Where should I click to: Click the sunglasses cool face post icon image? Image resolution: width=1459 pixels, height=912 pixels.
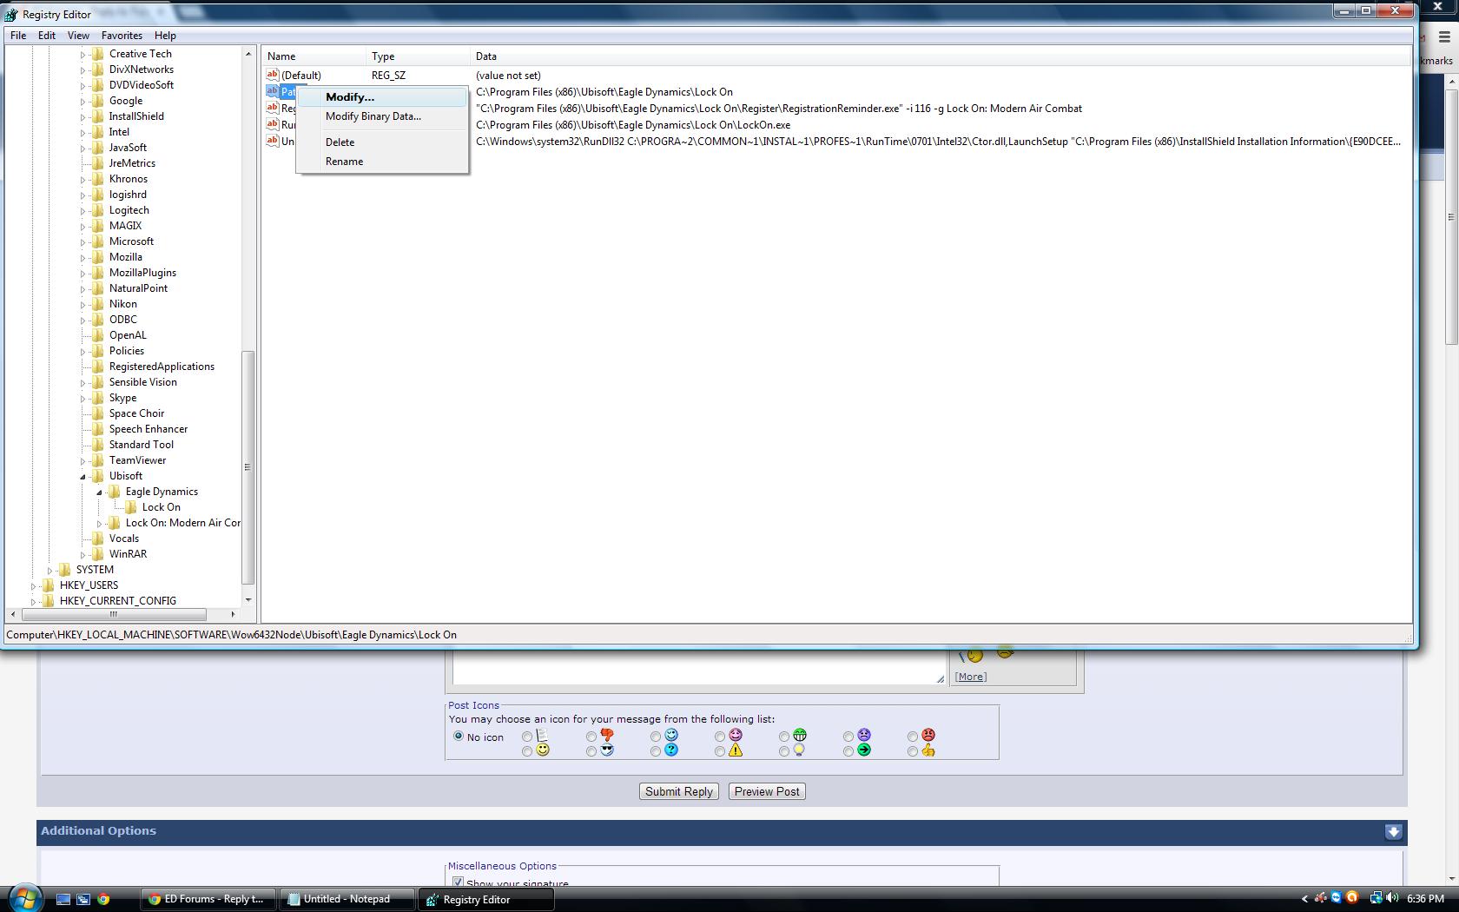(x=607, y=750)
